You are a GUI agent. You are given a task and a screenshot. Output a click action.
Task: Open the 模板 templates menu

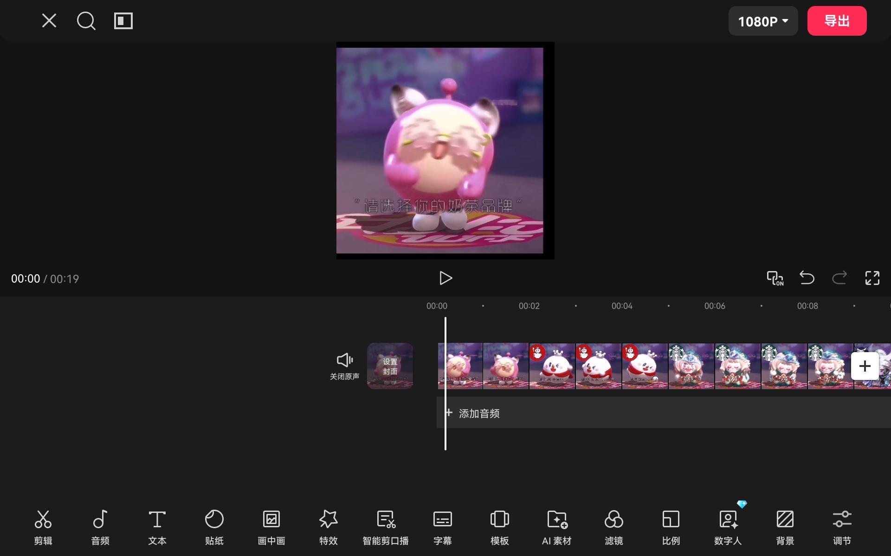click(499, 527)
